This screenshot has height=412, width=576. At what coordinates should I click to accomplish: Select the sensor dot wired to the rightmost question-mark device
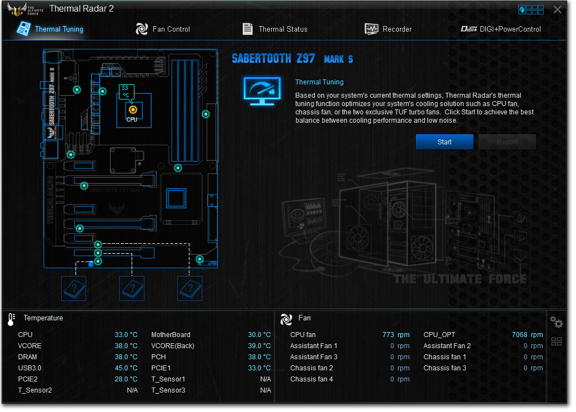[x=98, y=244]
